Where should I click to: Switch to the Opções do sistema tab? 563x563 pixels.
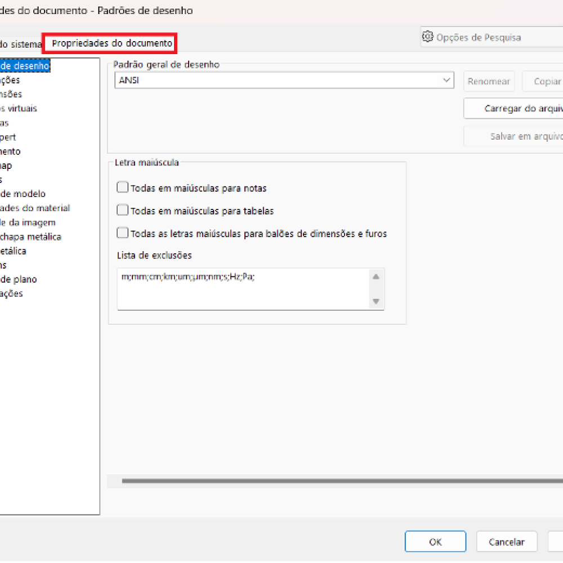click(x=21, y=44)
